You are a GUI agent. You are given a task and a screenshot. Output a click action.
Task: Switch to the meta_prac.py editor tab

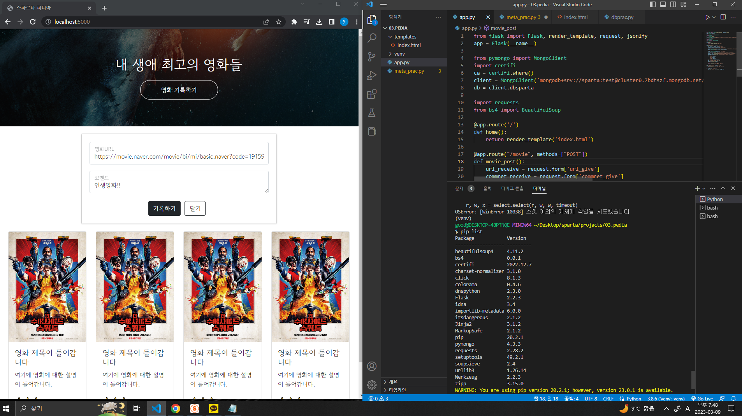[x=523, y=17]
